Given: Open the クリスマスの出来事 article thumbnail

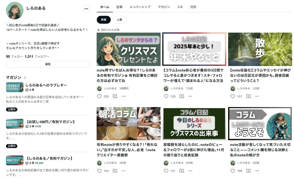Looking at the screenshot, I should tap(194, 124).
